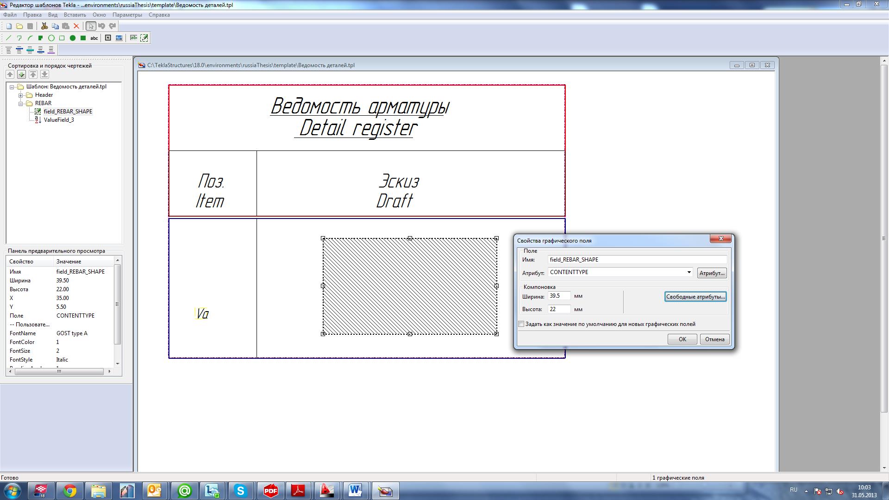Open the Параметры menu
The width and height of the screenshot is (889, 500).
[x=127, y=15]
